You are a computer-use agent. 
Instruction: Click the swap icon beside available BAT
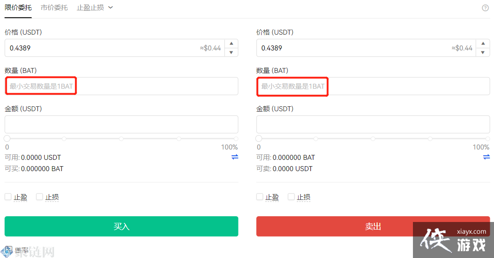486,157
